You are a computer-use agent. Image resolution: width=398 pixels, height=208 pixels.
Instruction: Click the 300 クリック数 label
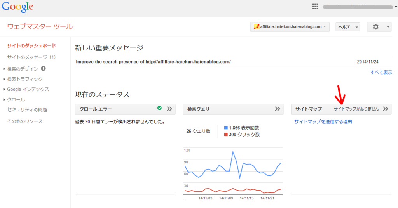244,135
